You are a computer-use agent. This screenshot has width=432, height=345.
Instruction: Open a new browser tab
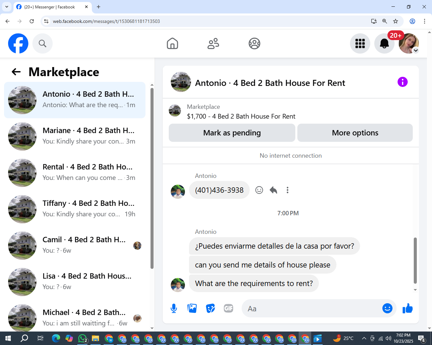(99, 7)
